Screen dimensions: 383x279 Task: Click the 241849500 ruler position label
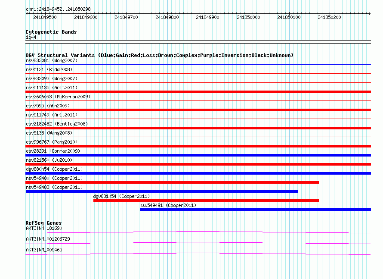point(45,17)
